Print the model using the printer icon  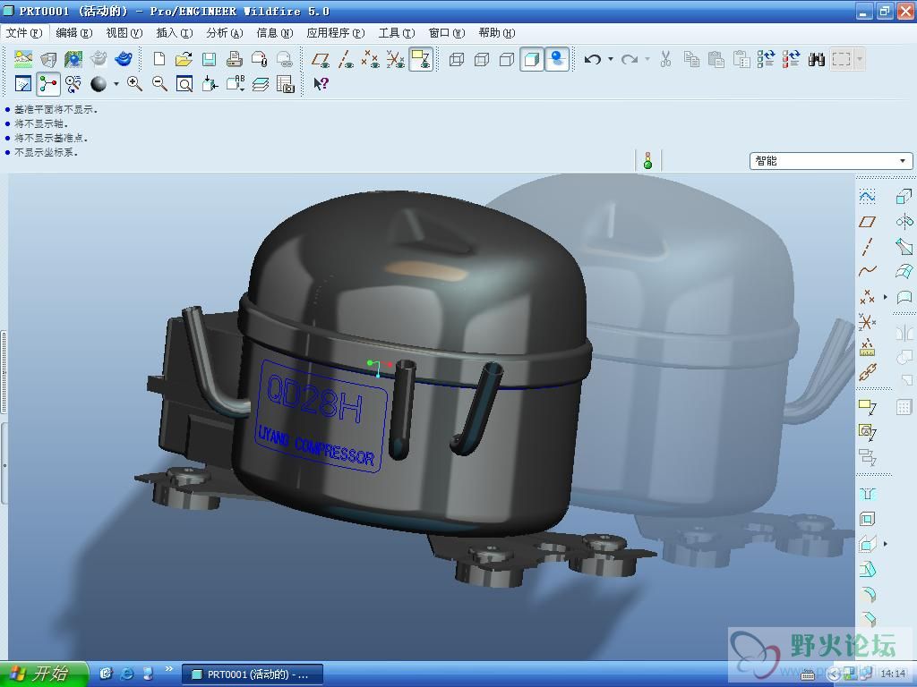tap(234, 59)
